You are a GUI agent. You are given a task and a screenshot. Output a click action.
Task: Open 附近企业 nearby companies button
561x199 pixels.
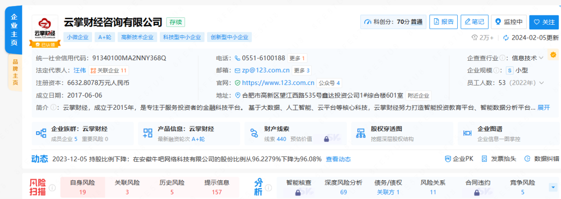point(418,95)
